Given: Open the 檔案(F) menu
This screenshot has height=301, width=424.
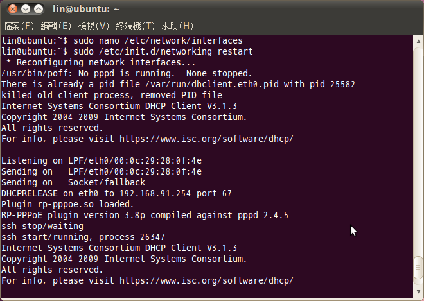Looking at the screenshot, I should [x=19, y=26].
